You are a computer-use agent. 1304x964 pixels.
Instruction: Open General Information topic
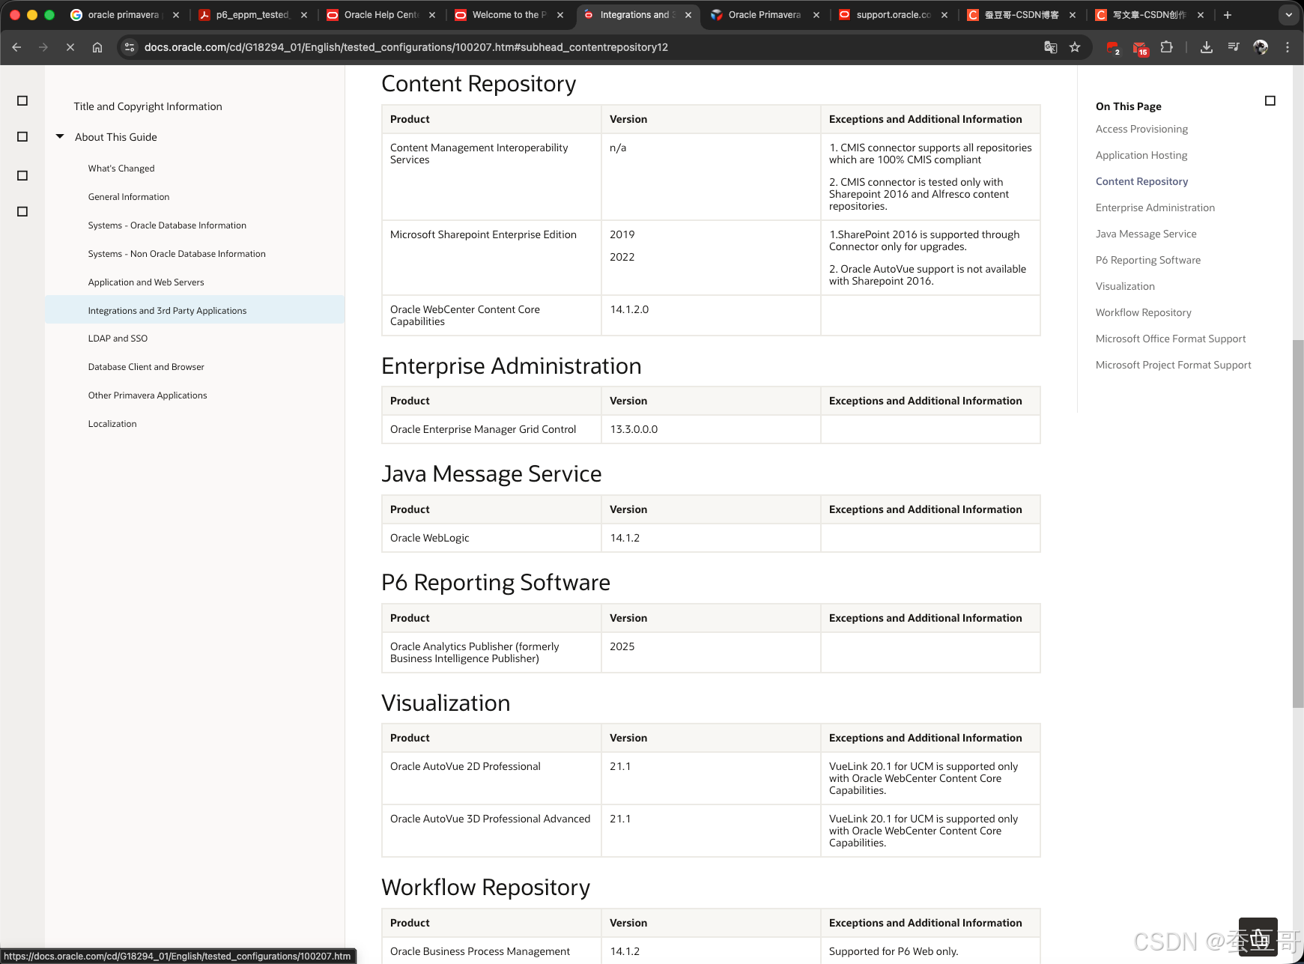(129, 197)
